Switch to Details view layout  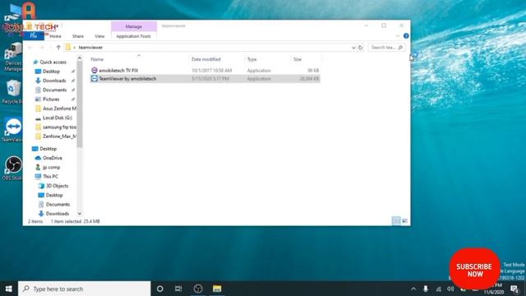(396, 221)
